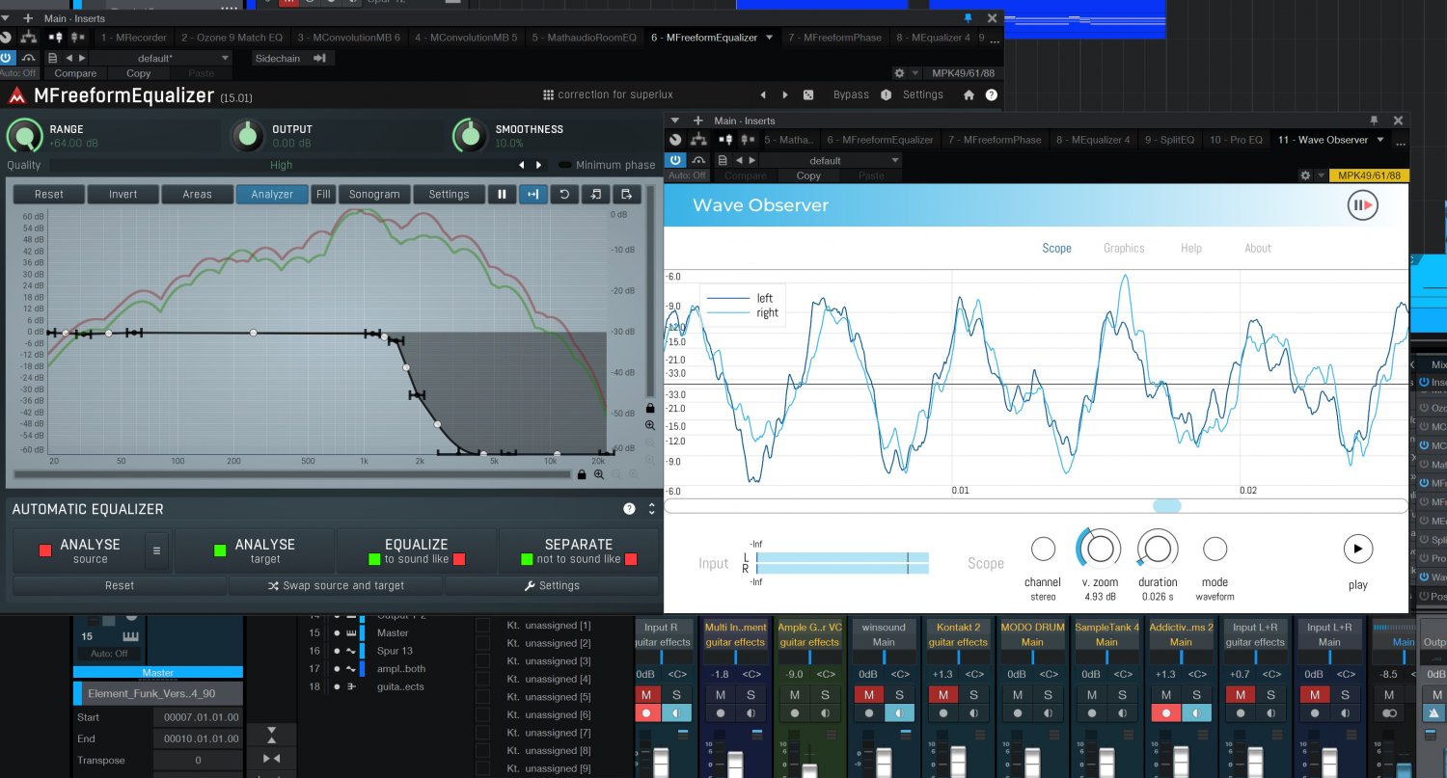Click the Sonogram button
1447x778 pixels.
[x=374, y=194]
